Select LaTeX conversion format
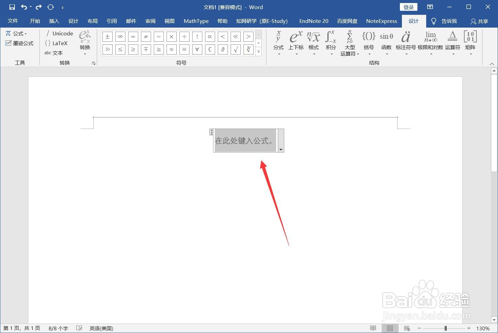The image size is (498, 333). tap(56, 43)
